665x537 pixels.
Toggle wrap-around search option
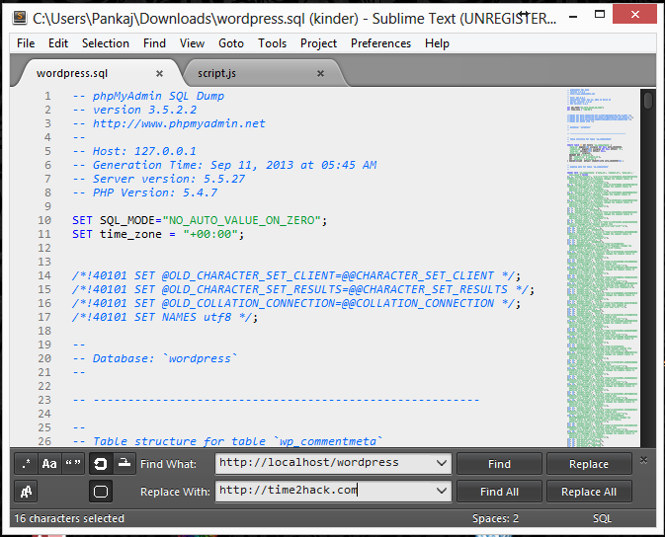pos(101,464)
